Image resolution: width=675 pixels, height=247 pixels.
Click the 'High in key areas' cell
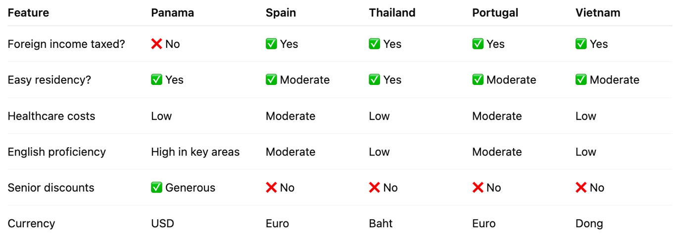point(195,152)
